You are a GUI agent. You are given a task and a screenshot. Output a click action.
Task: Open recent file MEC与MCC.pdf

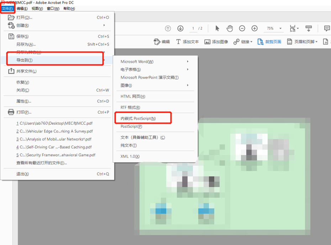[57, 123]
